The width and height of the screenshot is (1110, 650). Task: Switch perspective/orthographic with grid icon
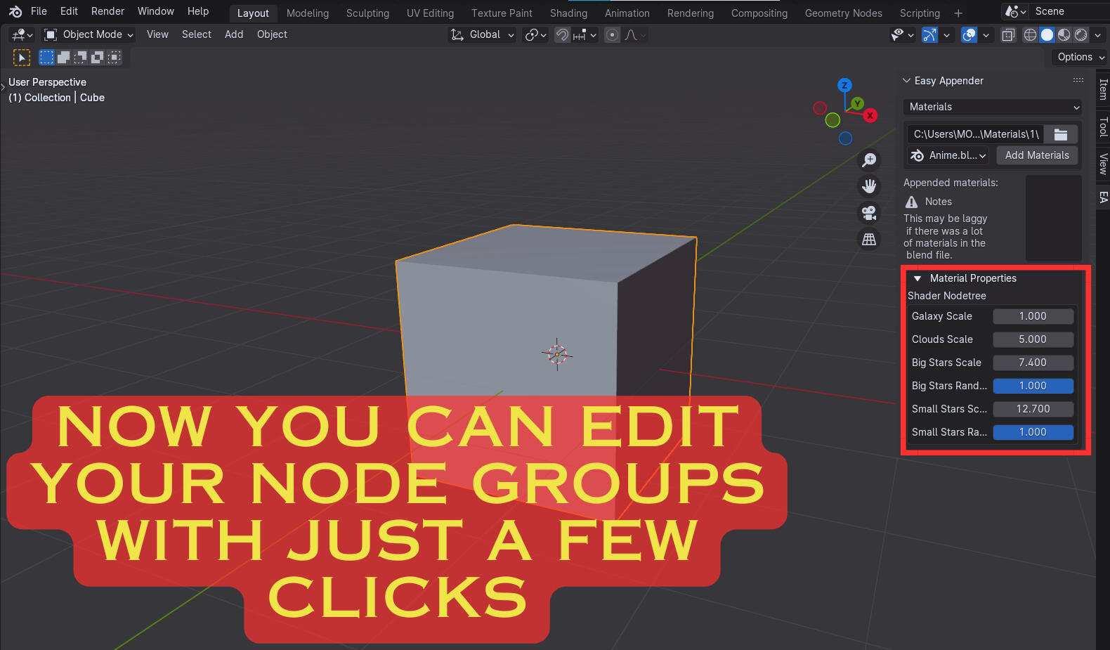869,240
